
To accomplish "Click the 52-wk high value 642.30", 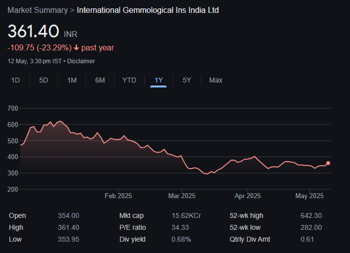I will 311,215.
